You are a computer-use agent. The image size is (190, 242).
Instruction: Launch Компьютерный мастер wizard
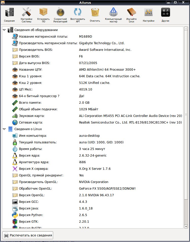tap(113, 15)
